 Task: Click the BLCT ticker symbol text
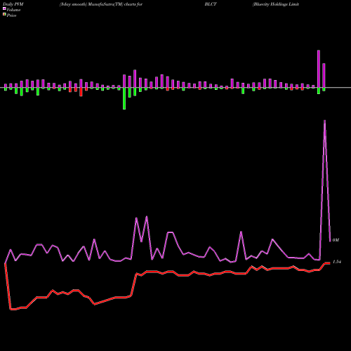click(x=211, y=4)
